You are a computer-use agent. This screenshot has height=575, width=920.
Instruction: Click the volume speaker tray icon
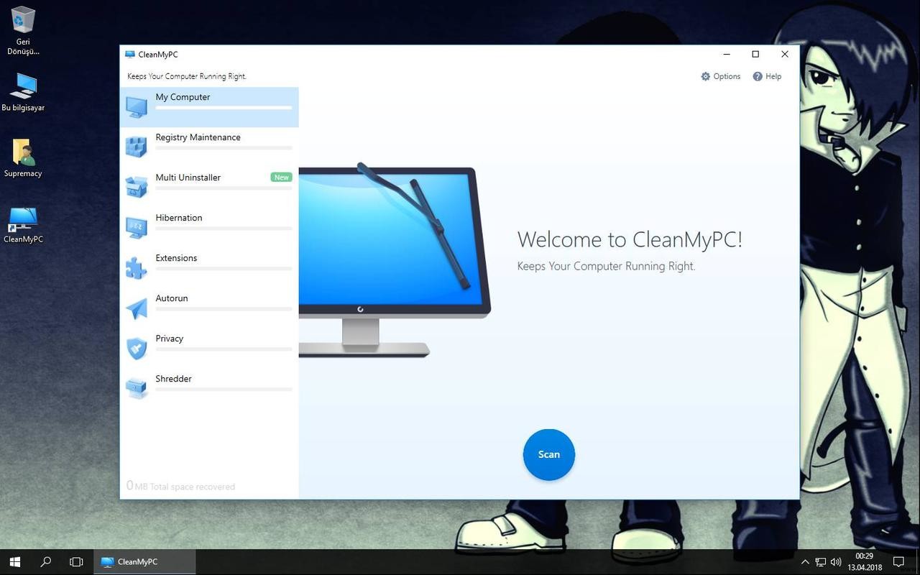[836, 561]
